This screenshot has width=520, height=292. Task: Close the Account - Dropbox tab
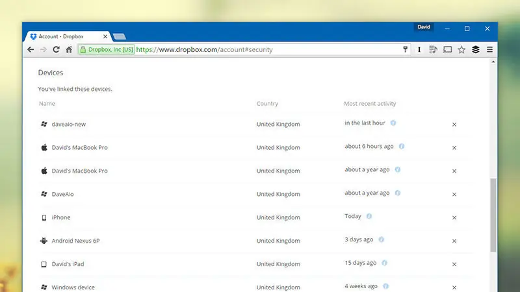click(x=105, y=36)
